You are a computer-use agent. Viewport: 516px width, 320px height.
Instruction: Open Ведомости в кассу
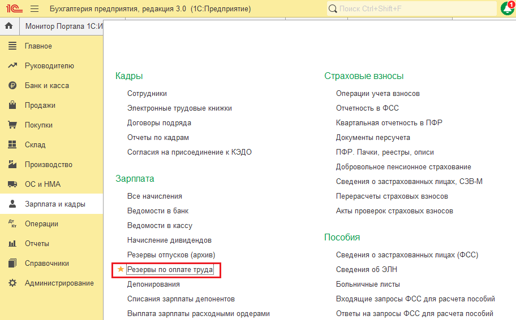tap(160, 226)
